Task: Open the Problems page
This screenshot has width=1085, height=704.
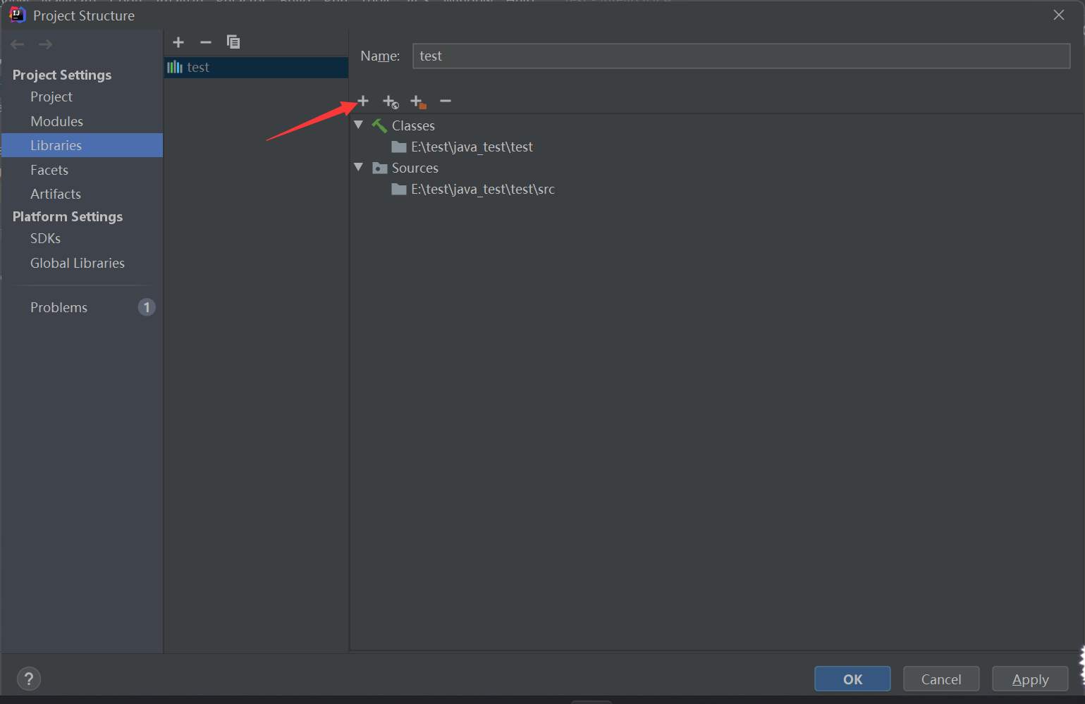Action: coord(59,307)
